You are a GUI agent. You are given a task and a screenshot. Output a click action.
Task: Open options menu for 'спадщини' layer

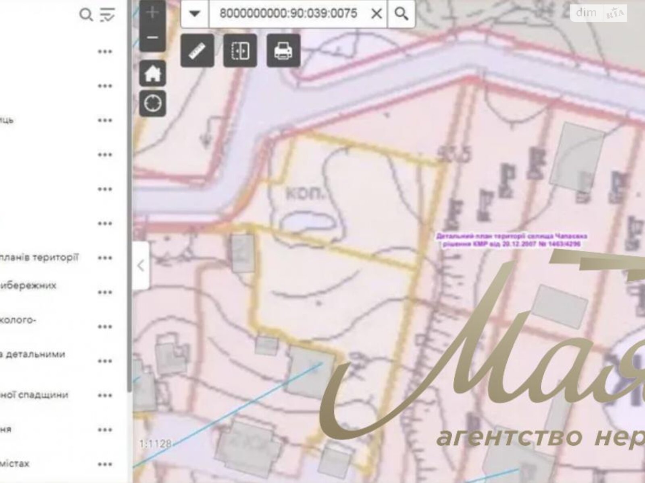pyautogui.click(x=105, y=395)
